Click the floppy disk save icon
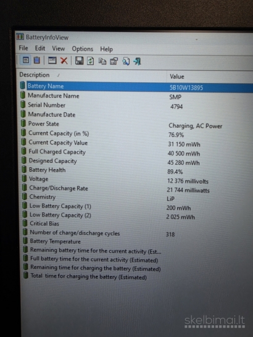The image size is (253, 337). pyautogui.click(x=79, y=61)
